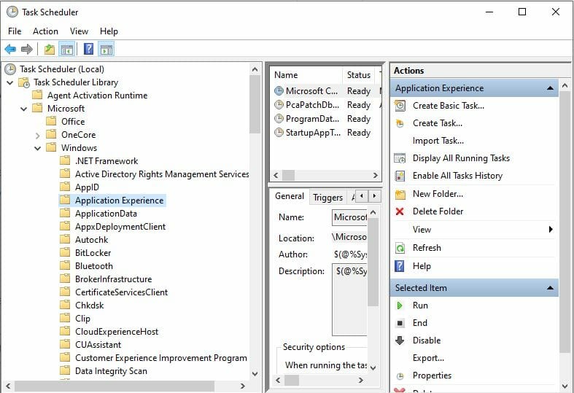This screenshot has width=574, height=393.
Task: Open the Help menu
Action: pyautogui.click(x=109, y=31)
